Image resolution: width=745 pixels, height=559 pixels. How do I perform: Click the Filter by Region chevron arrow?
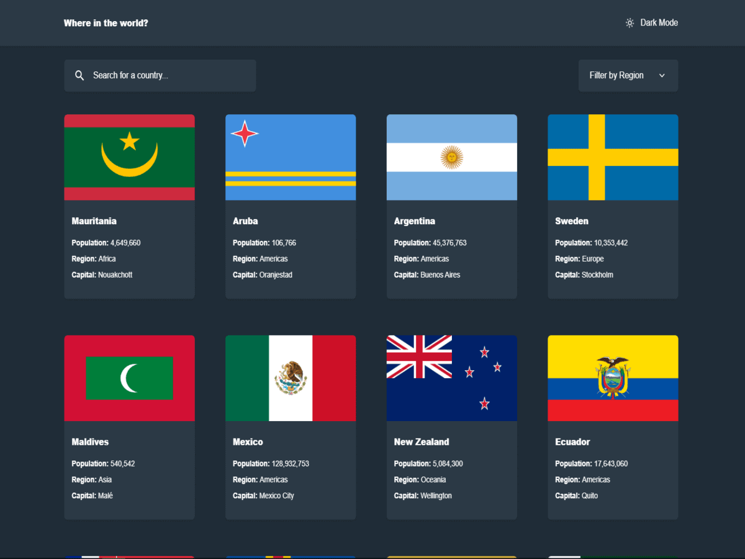tap(662, 75)
